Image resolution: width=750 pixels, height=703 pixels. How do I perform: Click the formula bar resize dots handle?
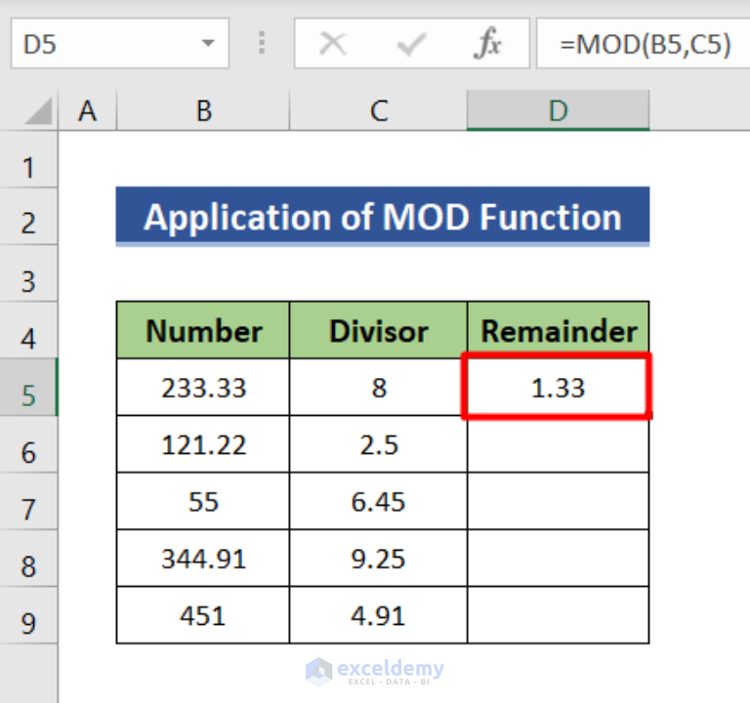click(262, 43)
